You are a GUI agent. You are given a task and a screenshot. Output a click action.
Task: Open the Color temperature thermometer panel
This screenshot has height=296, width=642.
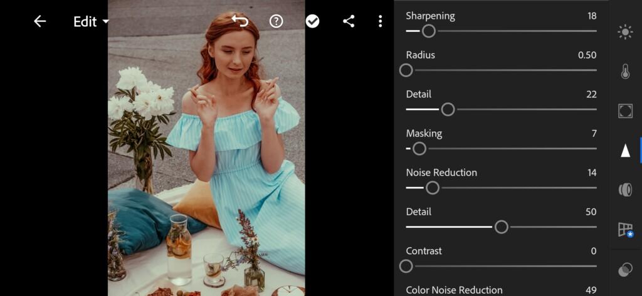[625, 71]
